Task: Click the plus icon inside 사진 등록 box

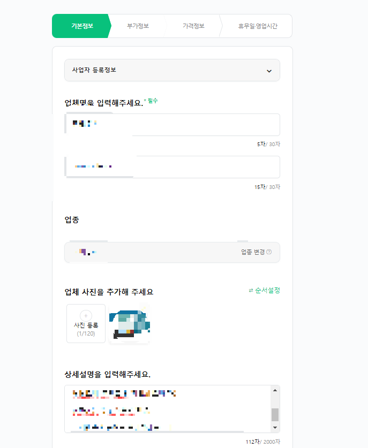Action: (x=86, y=316)
